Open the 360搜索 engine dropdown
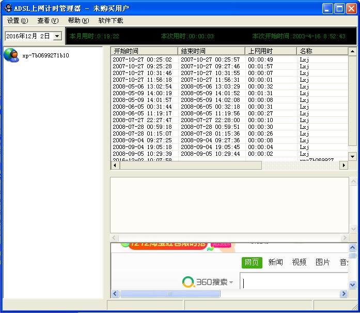The height and width of the screenshot is (313, 360). pos(231,282)
